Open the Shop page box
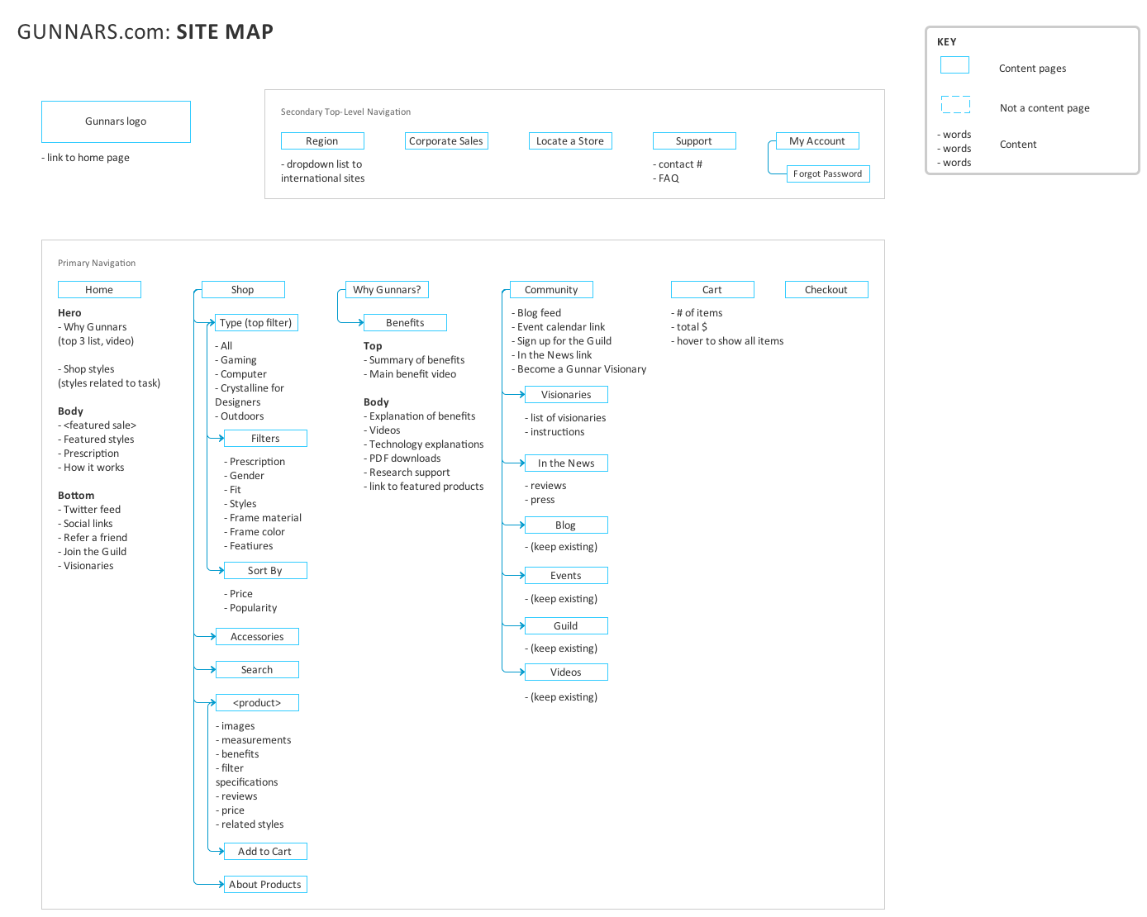The height and width of the screenshot is (917, 1147). point(242,289)
